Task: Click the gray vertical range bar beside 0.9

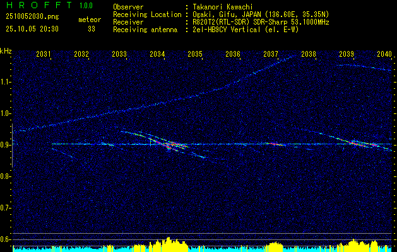Action: pos(12,146)
